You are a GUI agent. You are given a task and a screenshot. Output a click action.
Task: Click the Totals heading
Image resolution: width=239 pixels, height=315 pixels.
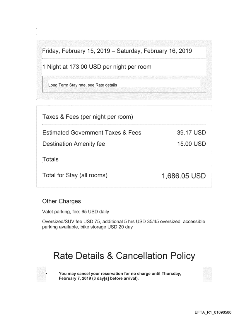50,159
